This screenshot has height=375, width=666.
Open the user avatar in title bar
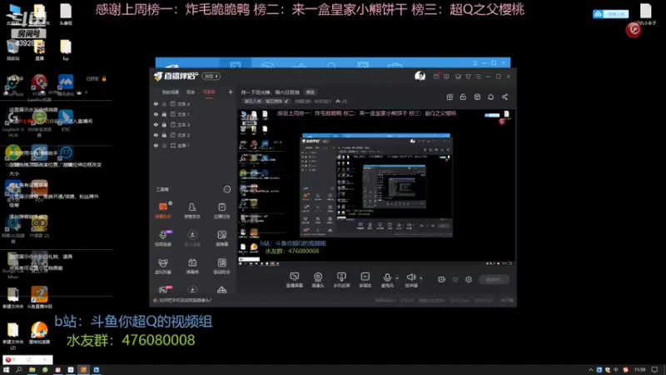click(420, 76)
